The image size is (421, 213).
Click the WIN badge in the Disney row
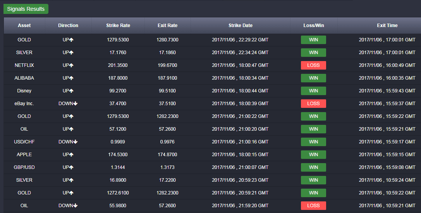[x=313, y=91]
